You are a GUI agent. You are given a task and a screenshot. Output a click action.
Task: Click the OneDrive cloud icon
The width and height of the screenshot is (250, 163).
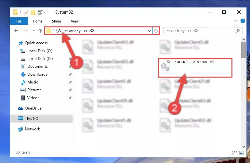20,108
